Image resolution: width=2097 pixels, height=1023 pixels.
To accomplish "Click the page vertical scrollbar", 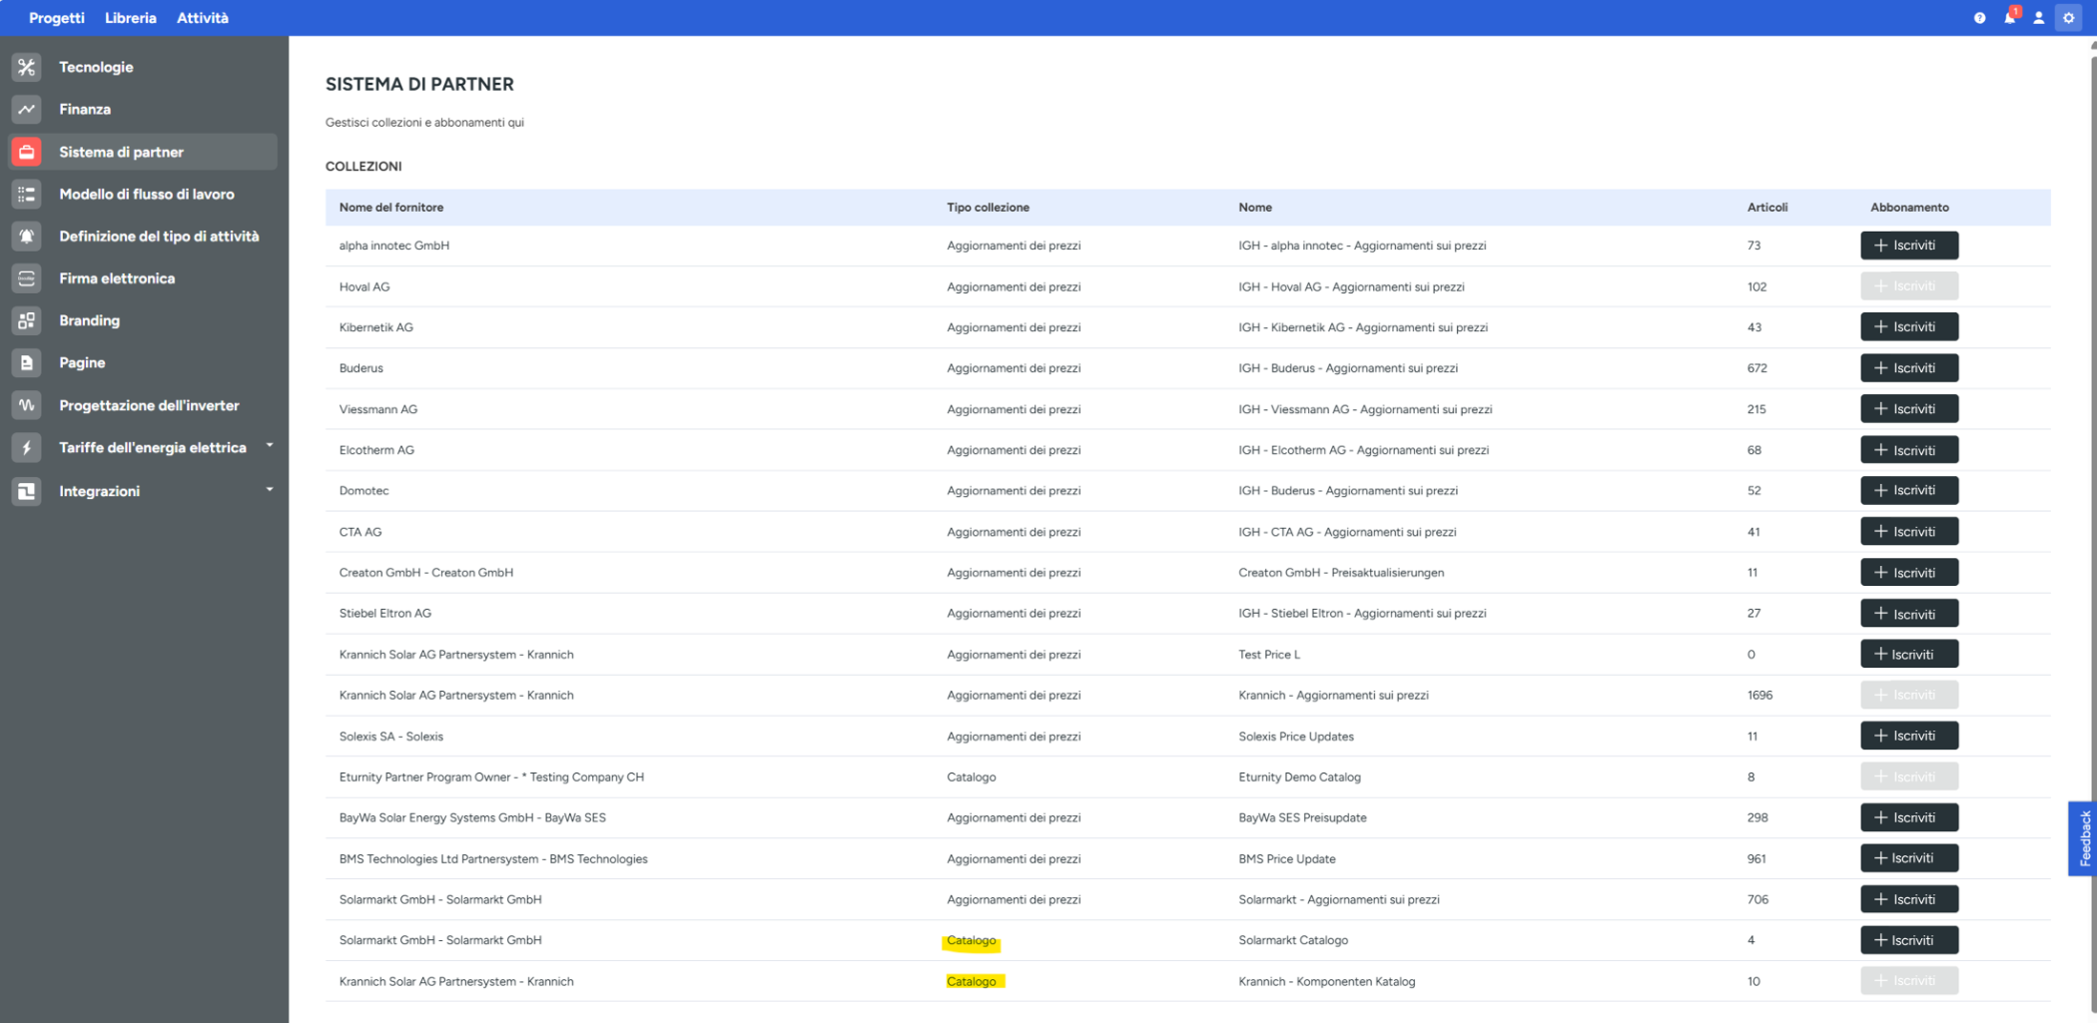I will coord(2092,499).
